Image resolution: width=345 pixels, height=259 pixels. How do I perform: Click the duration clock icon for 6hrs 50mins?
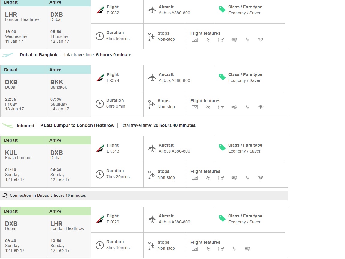tap(100, 36)
